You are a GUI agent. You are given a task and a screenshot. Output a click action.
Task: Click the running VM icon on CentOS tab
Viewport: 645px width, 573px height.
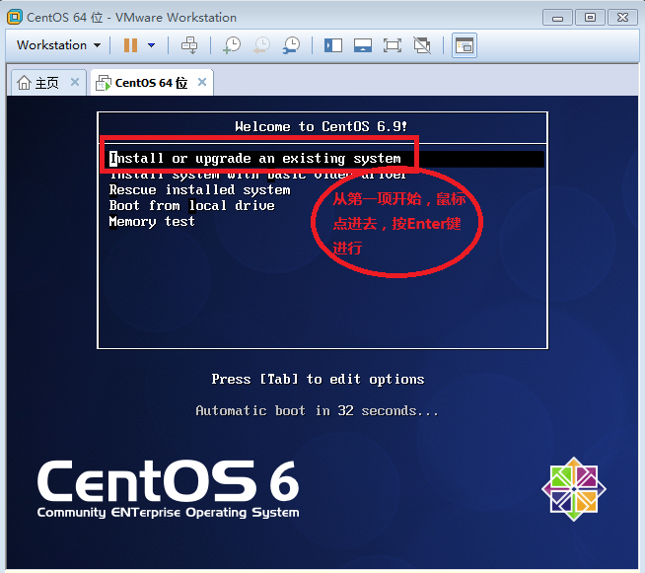click(104, 83)
